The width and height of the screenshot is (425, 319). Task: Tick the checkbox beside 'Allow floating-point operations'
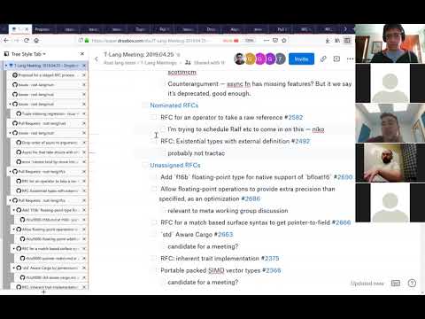coord(153,189)
